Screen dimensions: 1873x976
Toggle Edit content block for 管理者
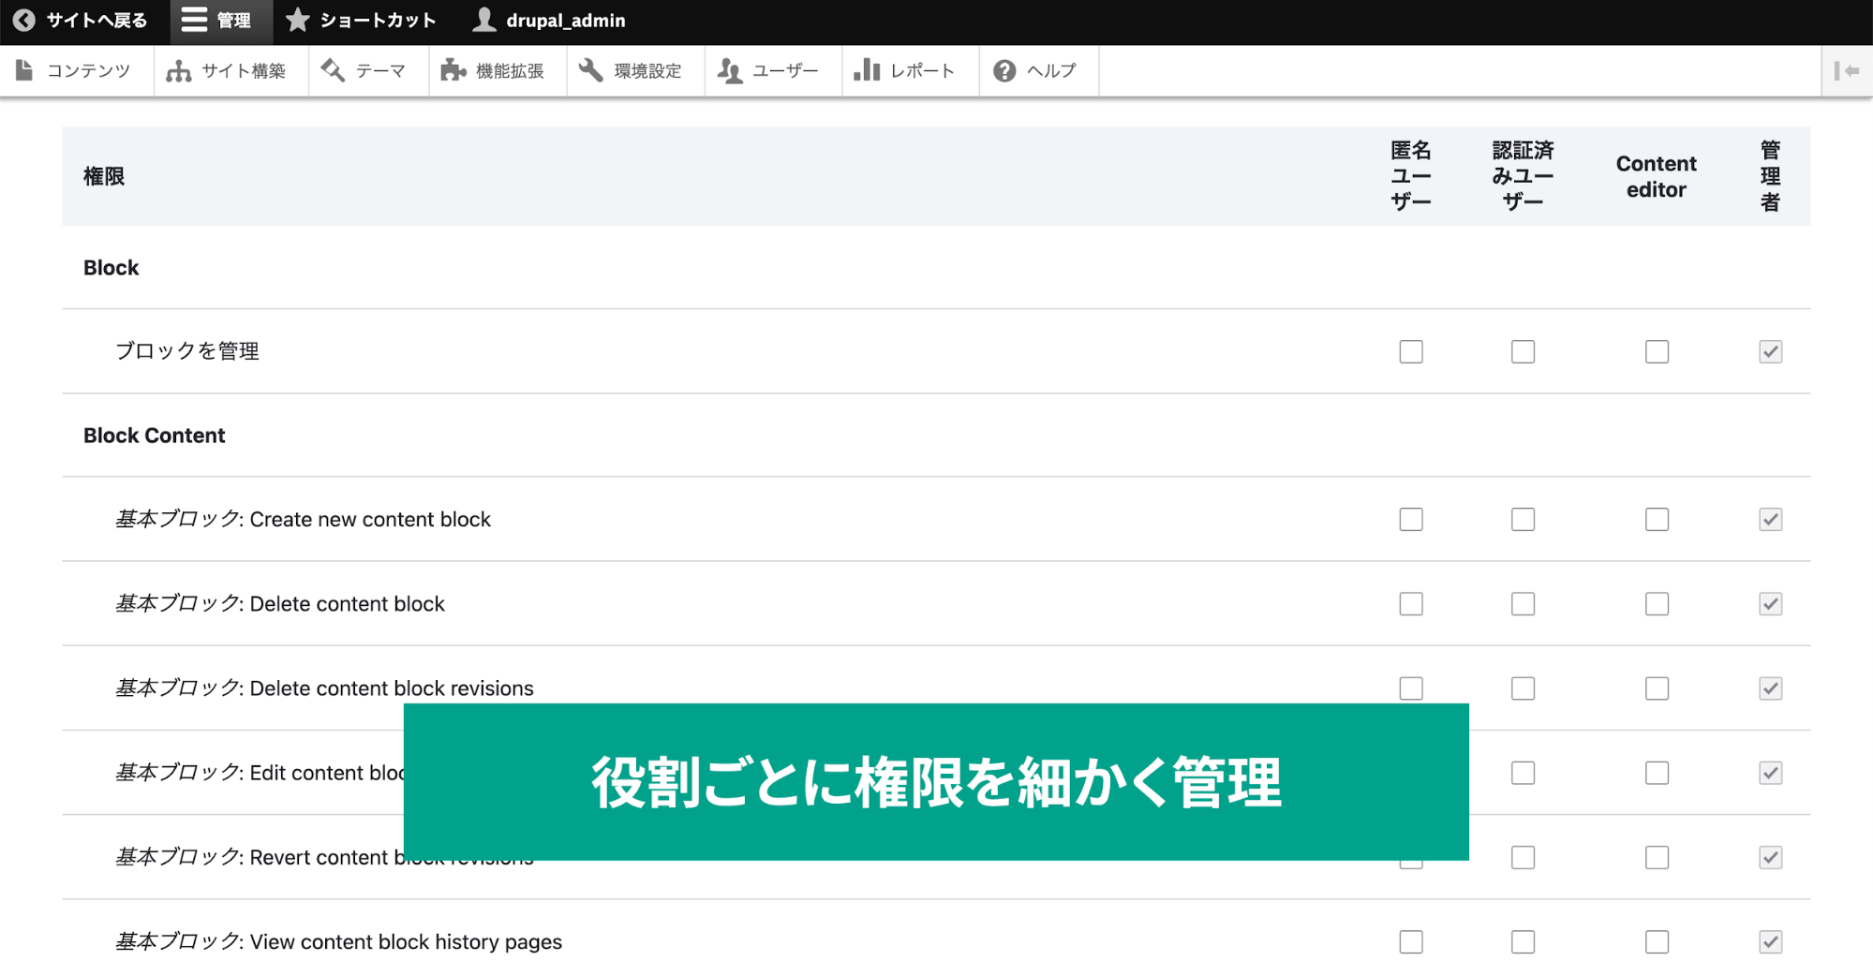pyautogui.click(x=1770, y=773)
